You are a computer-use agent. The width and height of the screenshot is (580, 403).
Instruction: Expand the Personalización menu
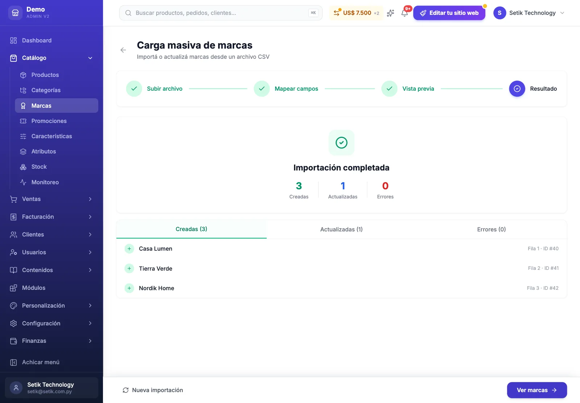51,305
